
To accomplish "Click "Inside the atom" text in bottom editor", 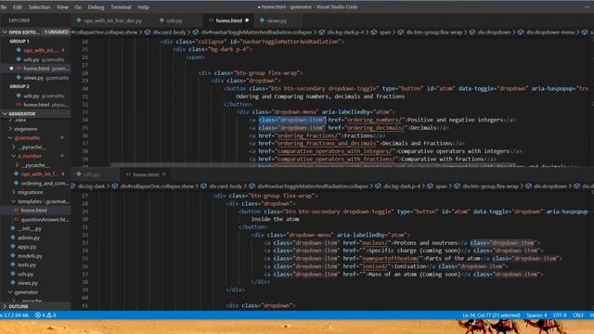I will (x=275, y=219).
